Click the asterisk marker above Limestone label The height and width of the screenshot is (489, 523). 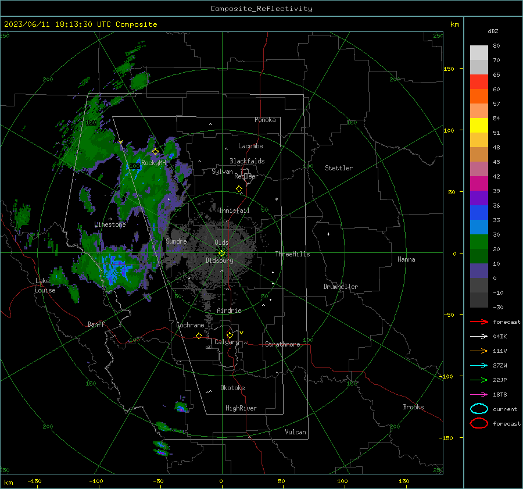(x=110, y=219)
